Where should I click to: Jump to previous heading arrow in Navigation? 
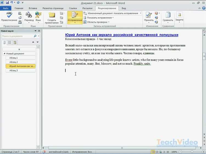pos(33,42)
